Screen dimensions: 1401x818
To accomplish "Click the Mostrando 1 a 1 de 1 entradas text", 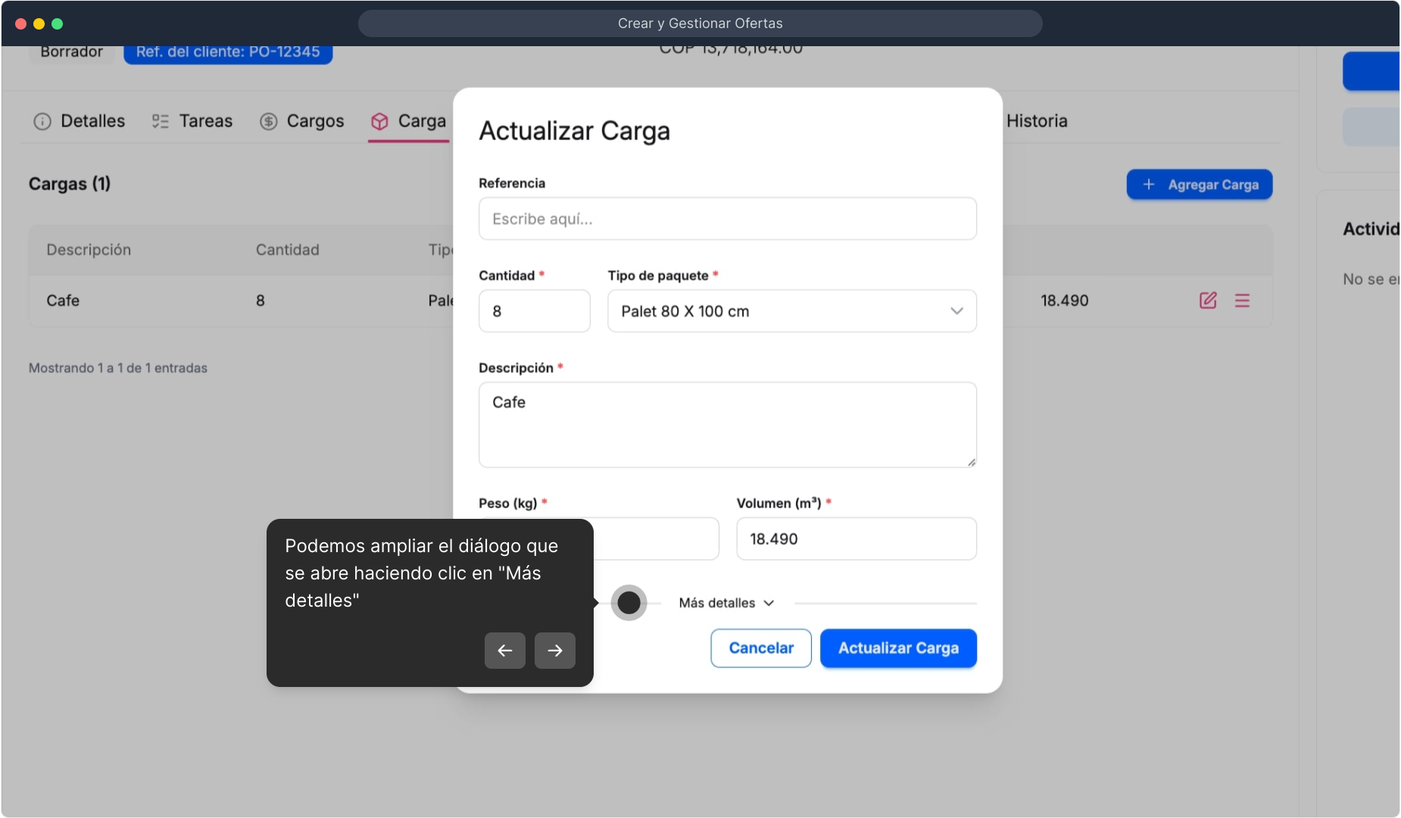I will click(x=118, y=368).
